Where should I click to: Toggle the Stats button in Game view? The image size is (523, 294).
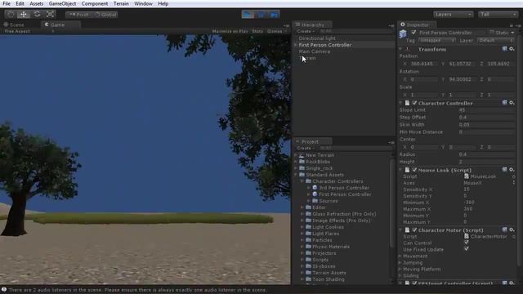click(257, 31)
